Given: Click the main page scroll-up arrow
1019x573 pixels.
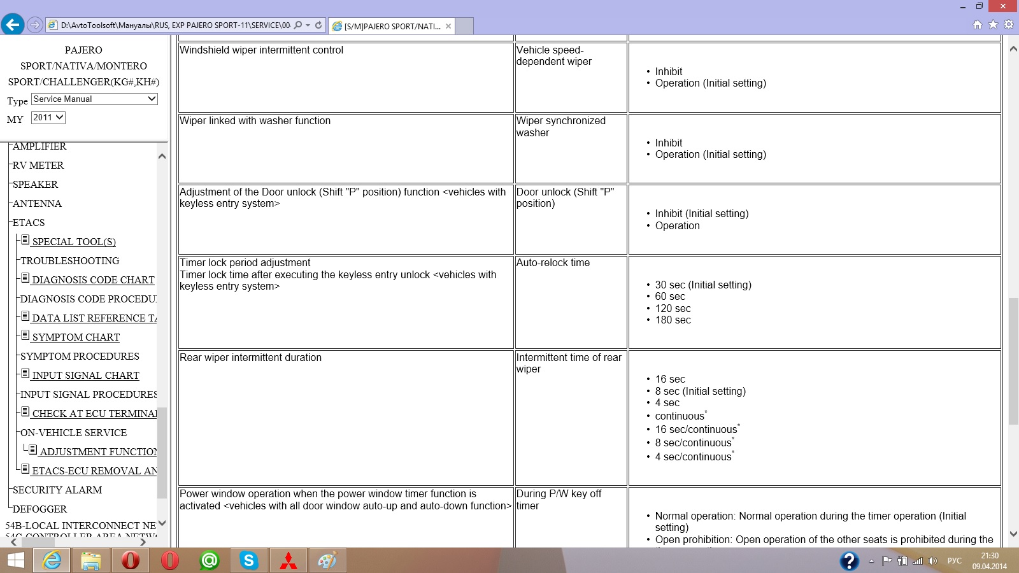Looking at the screenshot, I should pos(1013,48).
